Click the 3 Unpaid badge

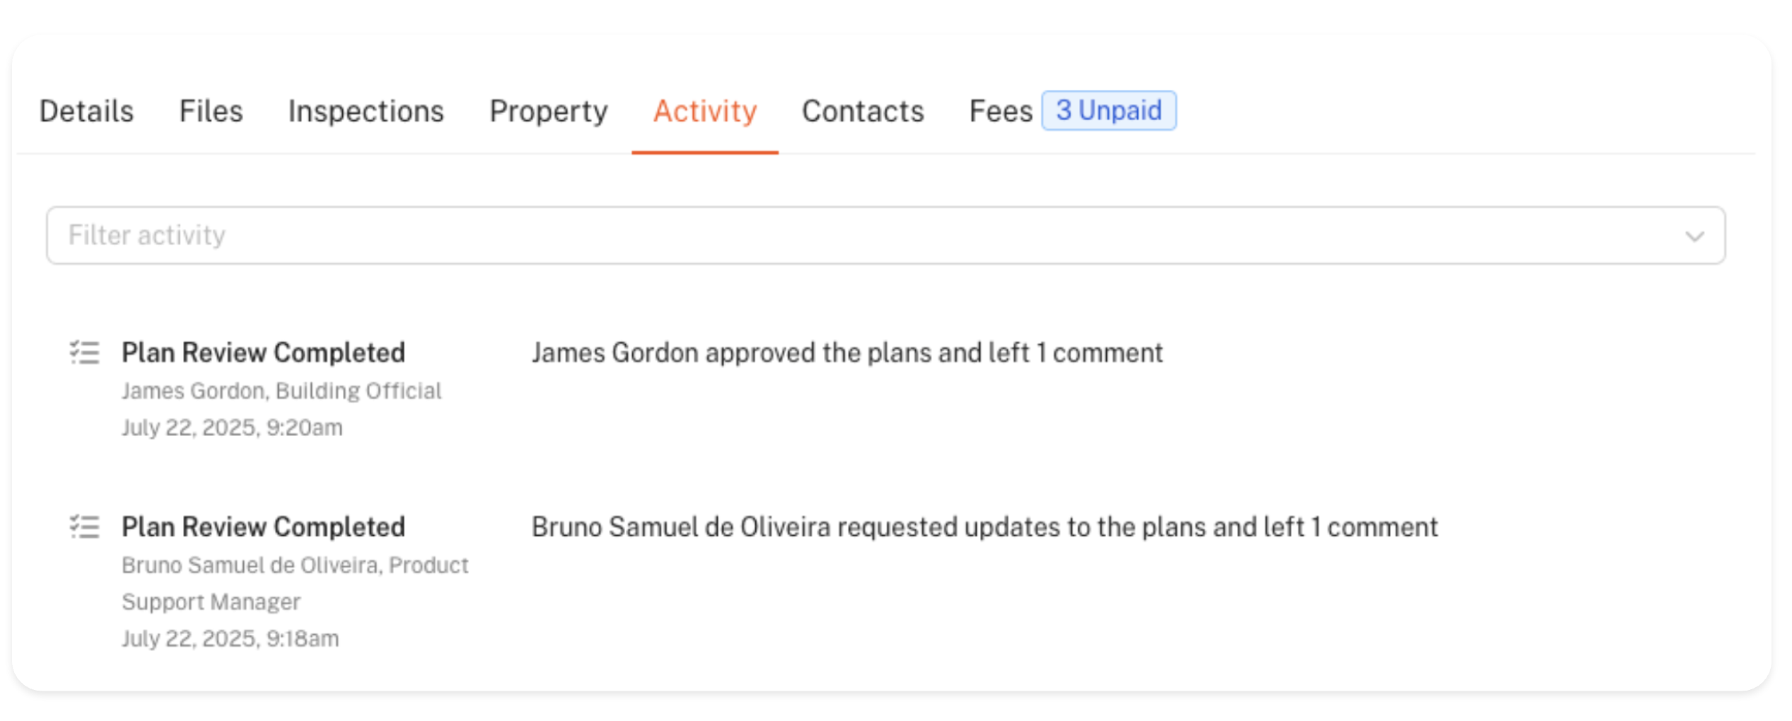click(x=1108, y=110)
